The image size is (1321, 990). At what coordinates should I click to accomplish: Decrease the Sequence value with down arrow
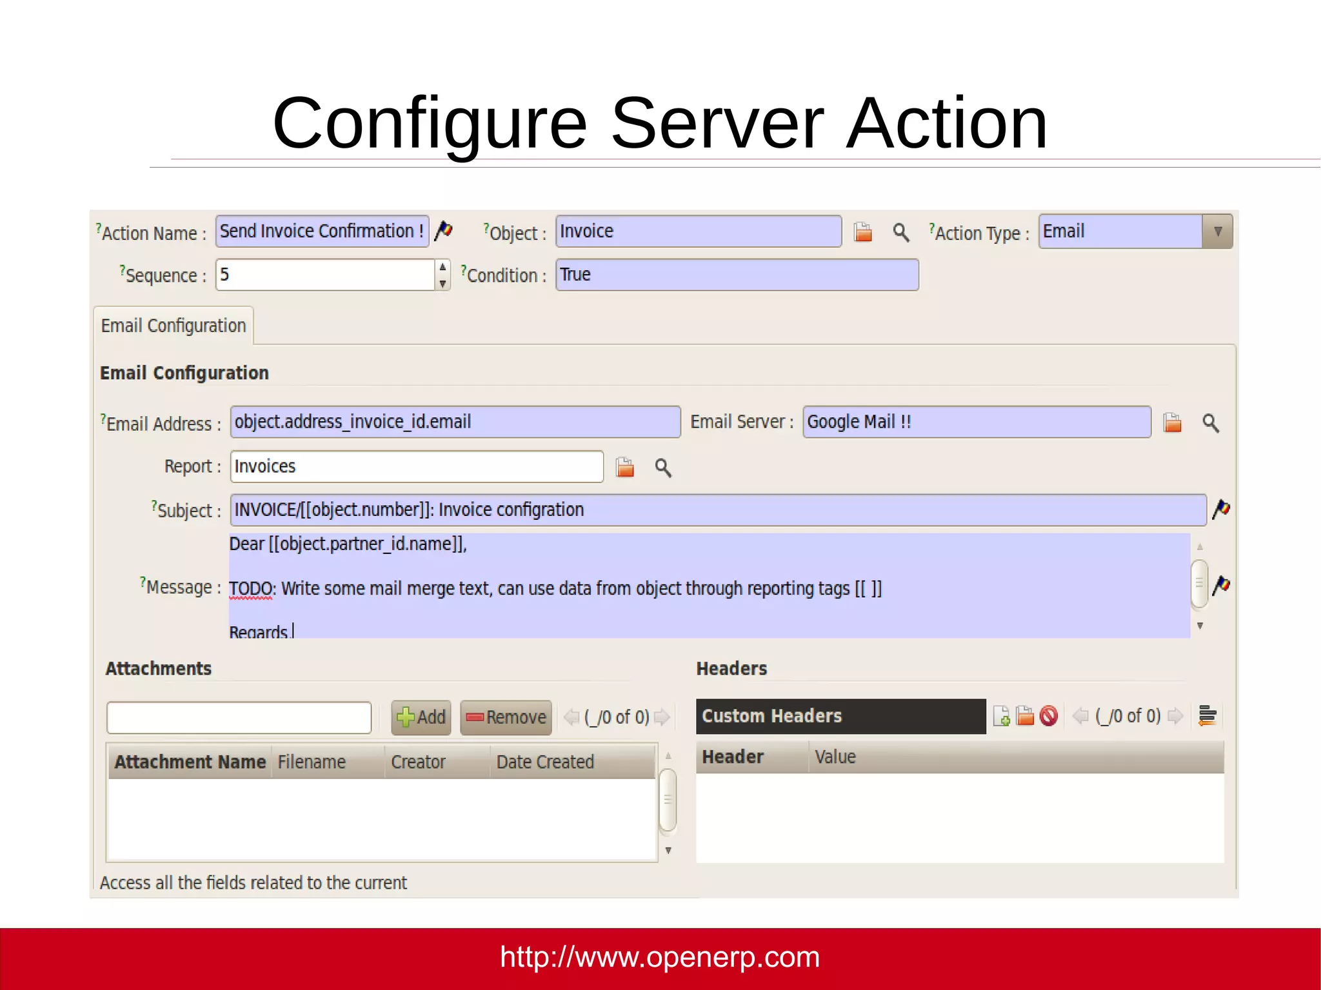click(x=442, y=283)
